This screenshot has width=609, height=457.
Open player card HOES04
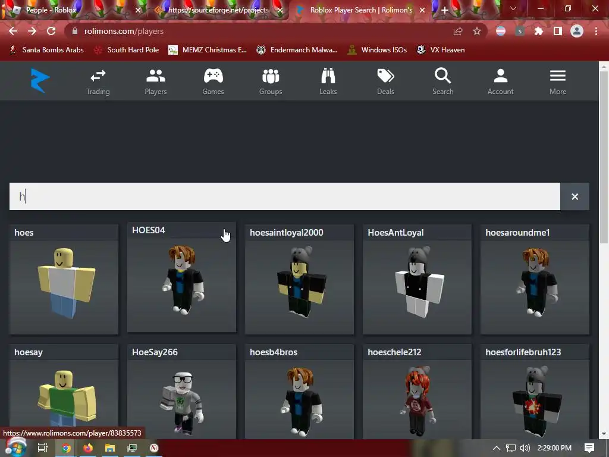pos(181,277)
